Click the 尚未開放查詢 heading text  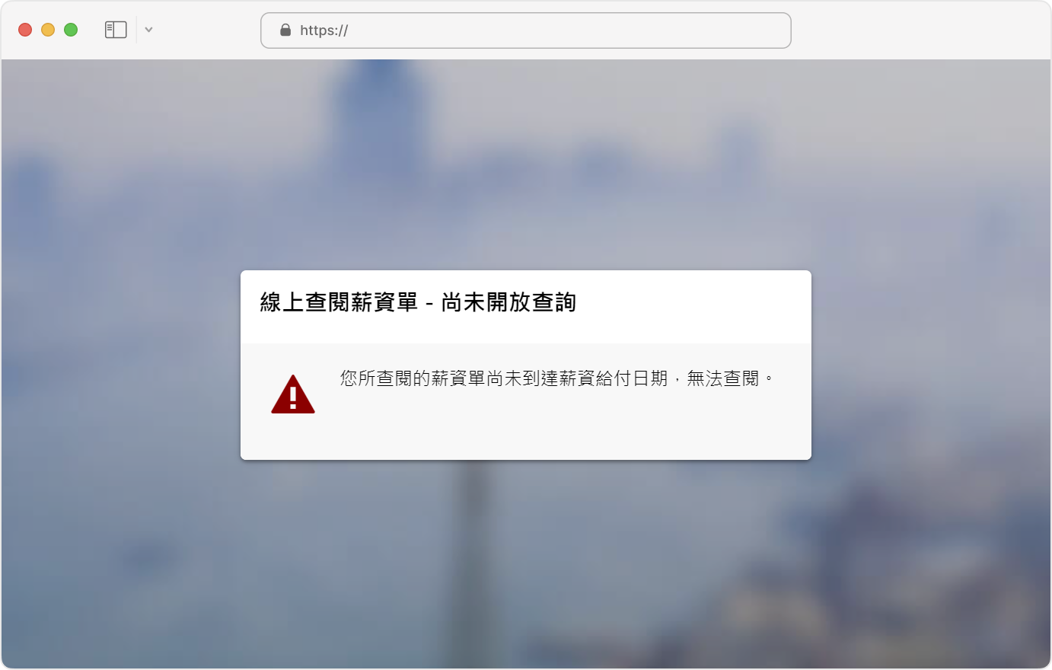coord(508,302)
